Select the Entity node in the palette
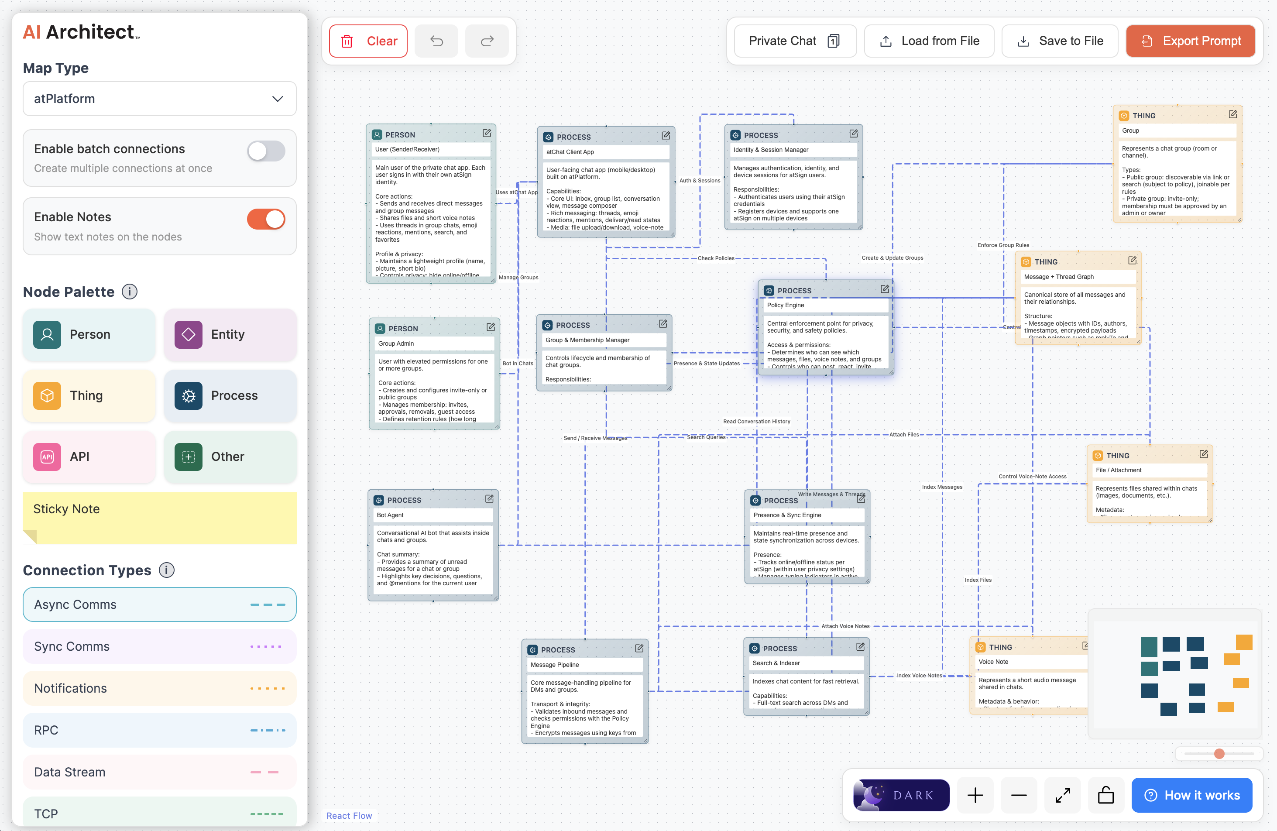The width and height of the screenshot is (1277, 831). (230, 334)
